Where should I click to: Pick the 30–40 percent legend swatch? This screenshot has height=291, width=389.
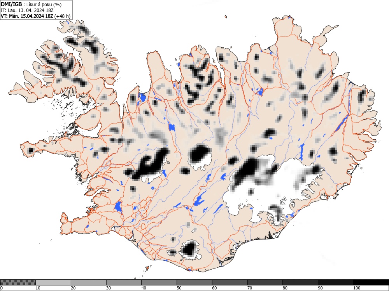pyautogui.click(x=124, y=282)
